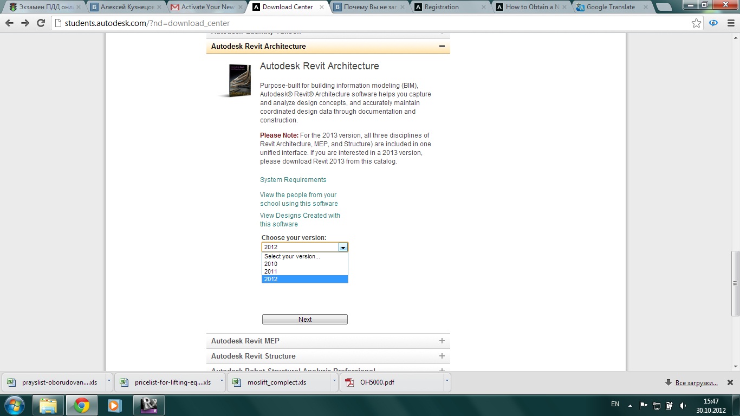Viewport: 740px width, 416px height.
Task: Open the Choose your version dropdown arrow
Action: 343,247
